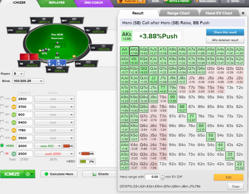
Task: Click the BB red face-down cards
Action: (x=29, y=57)
